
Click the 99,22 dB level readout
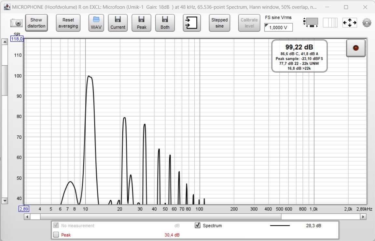click(x=299, y=47)
